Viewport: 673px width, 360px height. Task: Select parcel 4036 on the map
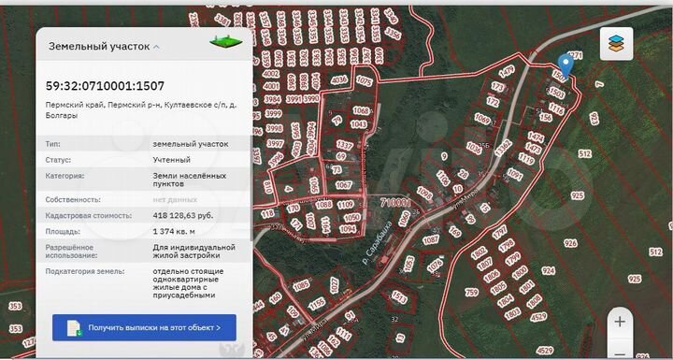pyautogui.click(x=339, y=79)
